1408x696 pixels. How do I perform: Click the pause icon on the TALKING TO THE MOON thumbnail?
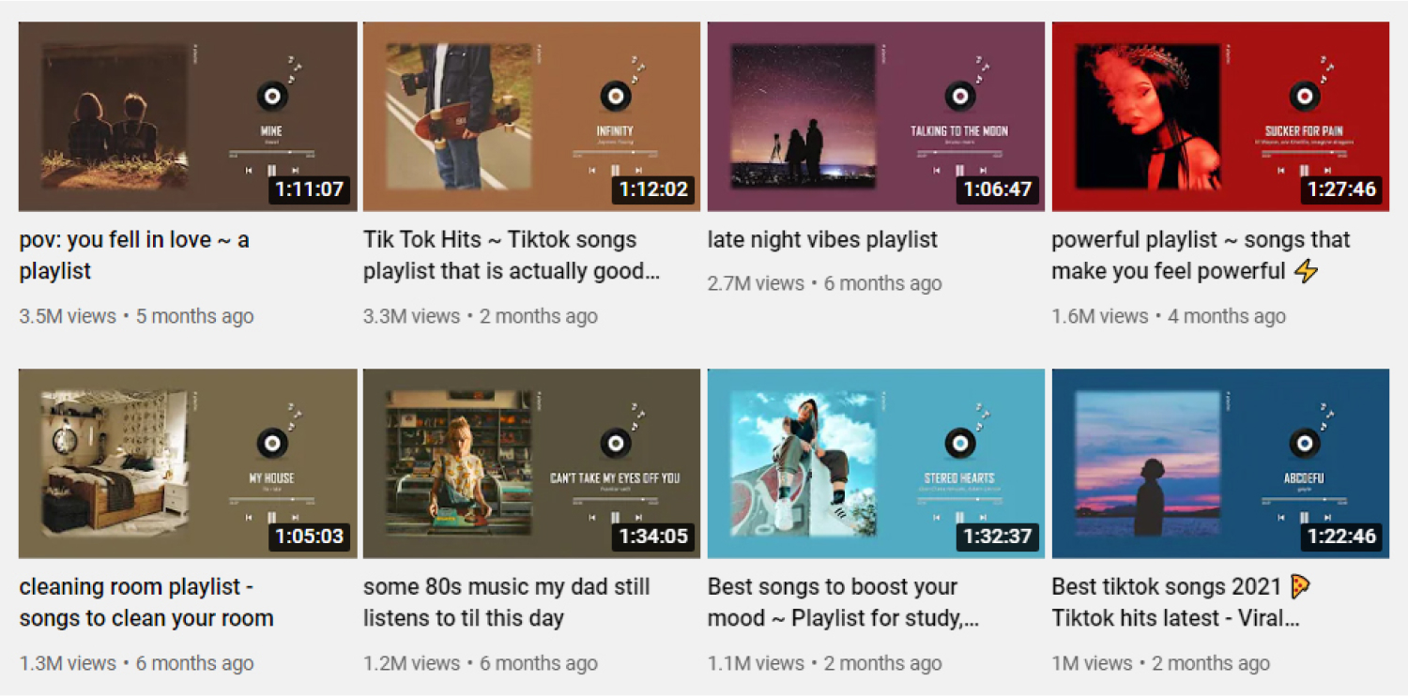pos(960,171)
